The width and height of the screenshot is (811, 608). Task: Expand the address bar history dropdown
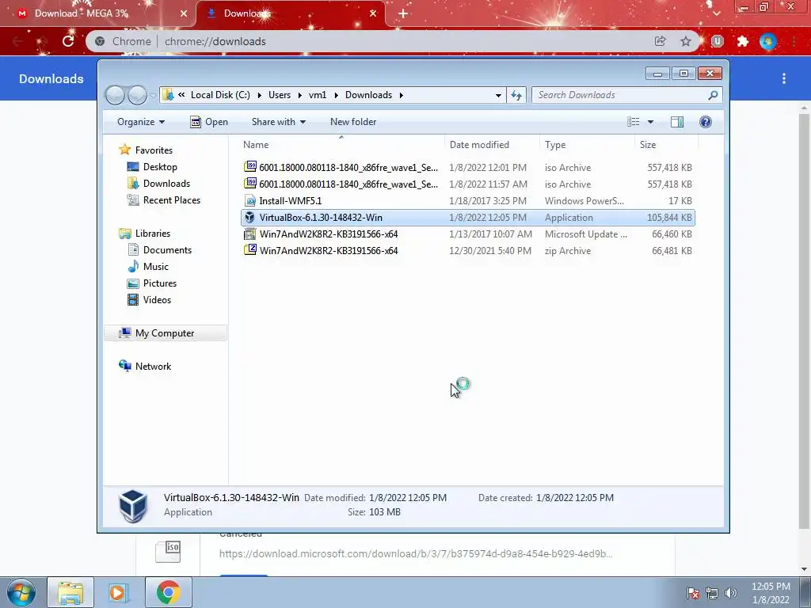(x=498, y=95)
